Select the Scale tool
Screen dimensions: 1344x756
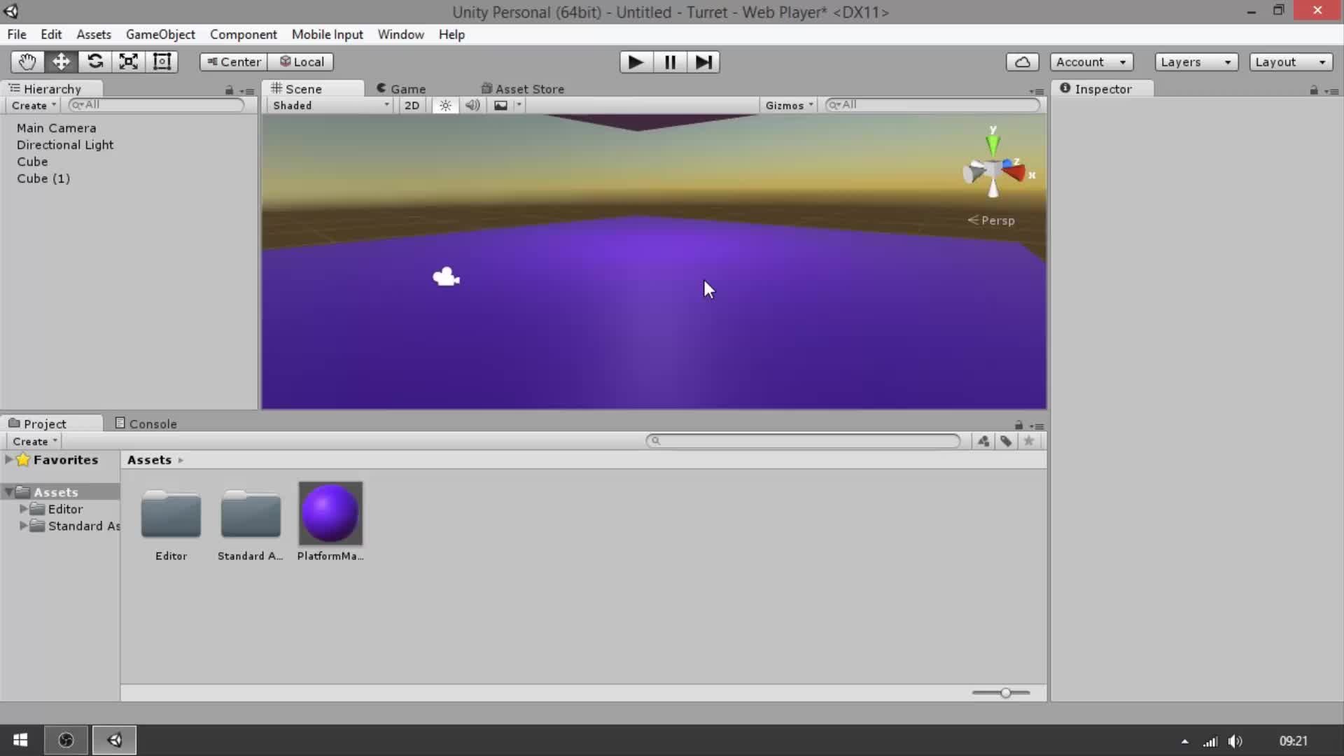128,62
